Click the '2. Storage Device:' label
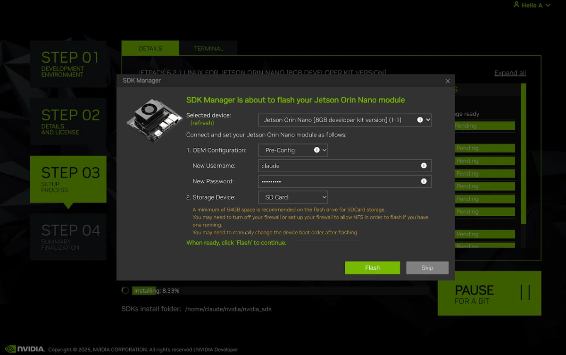 pos(211,197)
